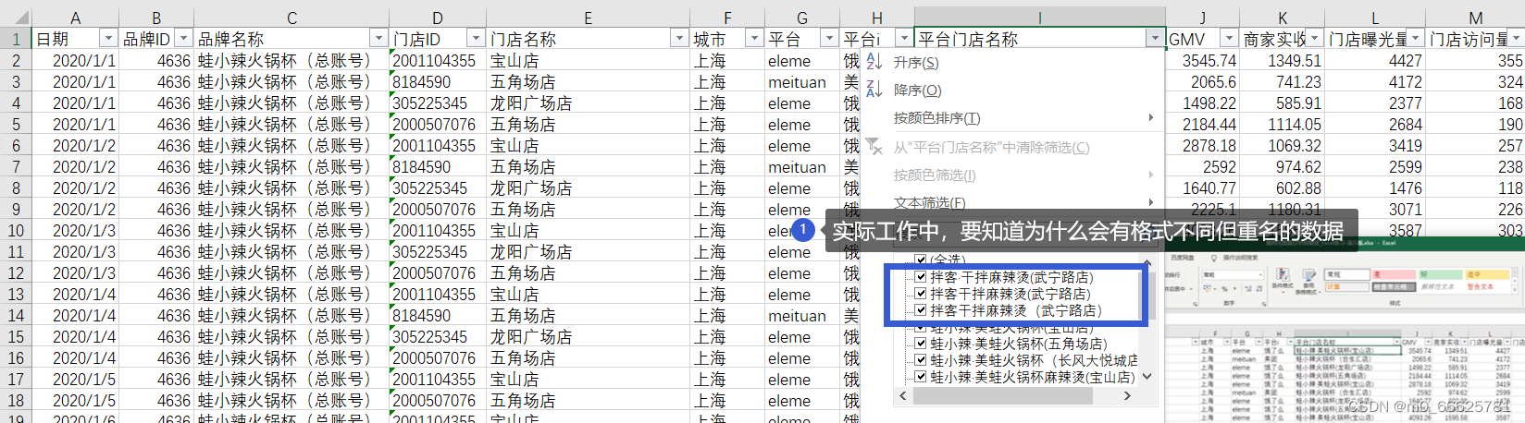1525x423 pixels.
Task: Select row header 15
Action: [x=16, y=337]
